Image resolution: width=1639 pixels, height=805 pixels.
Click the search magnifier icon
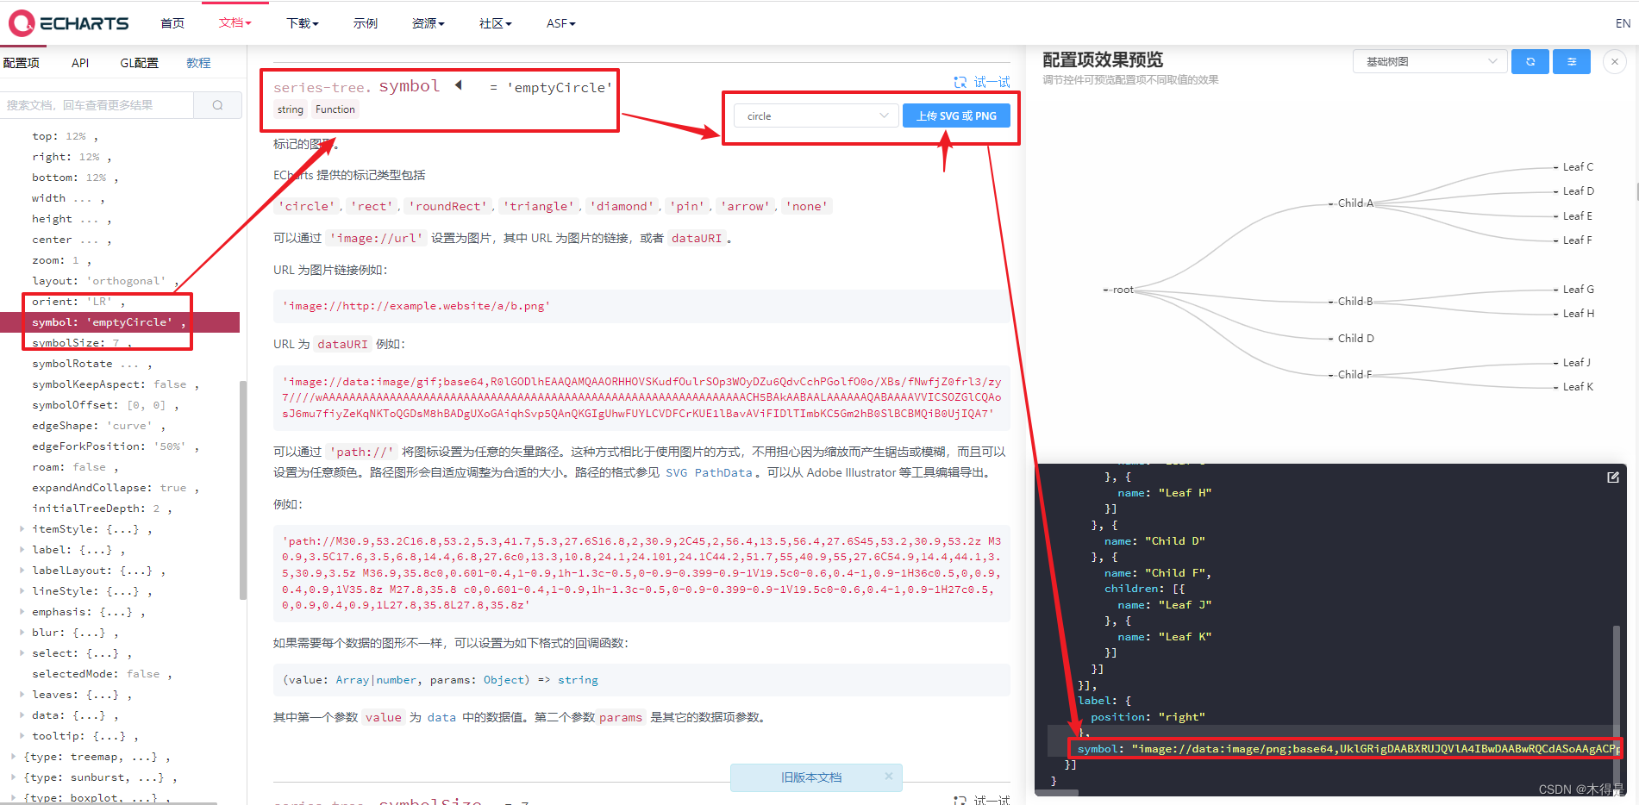[x=217, y=105]
